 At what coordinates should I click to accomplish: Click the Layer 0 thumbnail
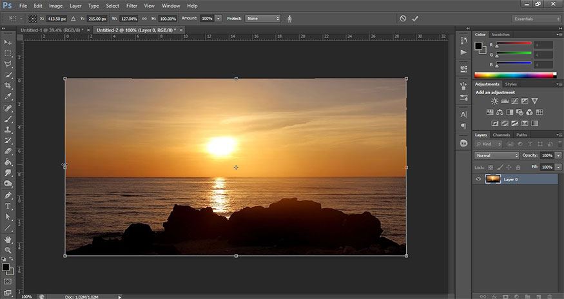[492, 180]
